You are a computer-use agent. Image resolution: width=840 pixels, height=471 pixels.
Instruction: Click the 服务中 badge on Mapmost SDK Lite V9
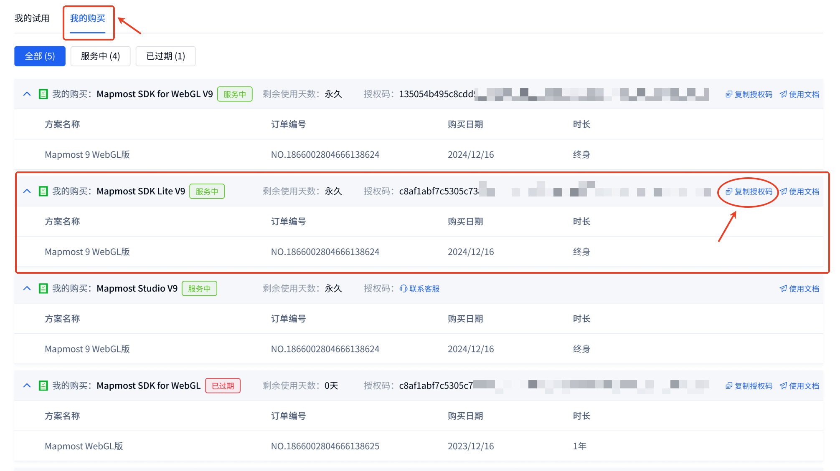click(x=207, y=191)
